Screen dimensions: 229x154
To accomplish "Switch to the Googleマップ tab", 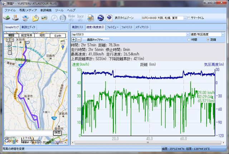I will [x=12, y=27].
